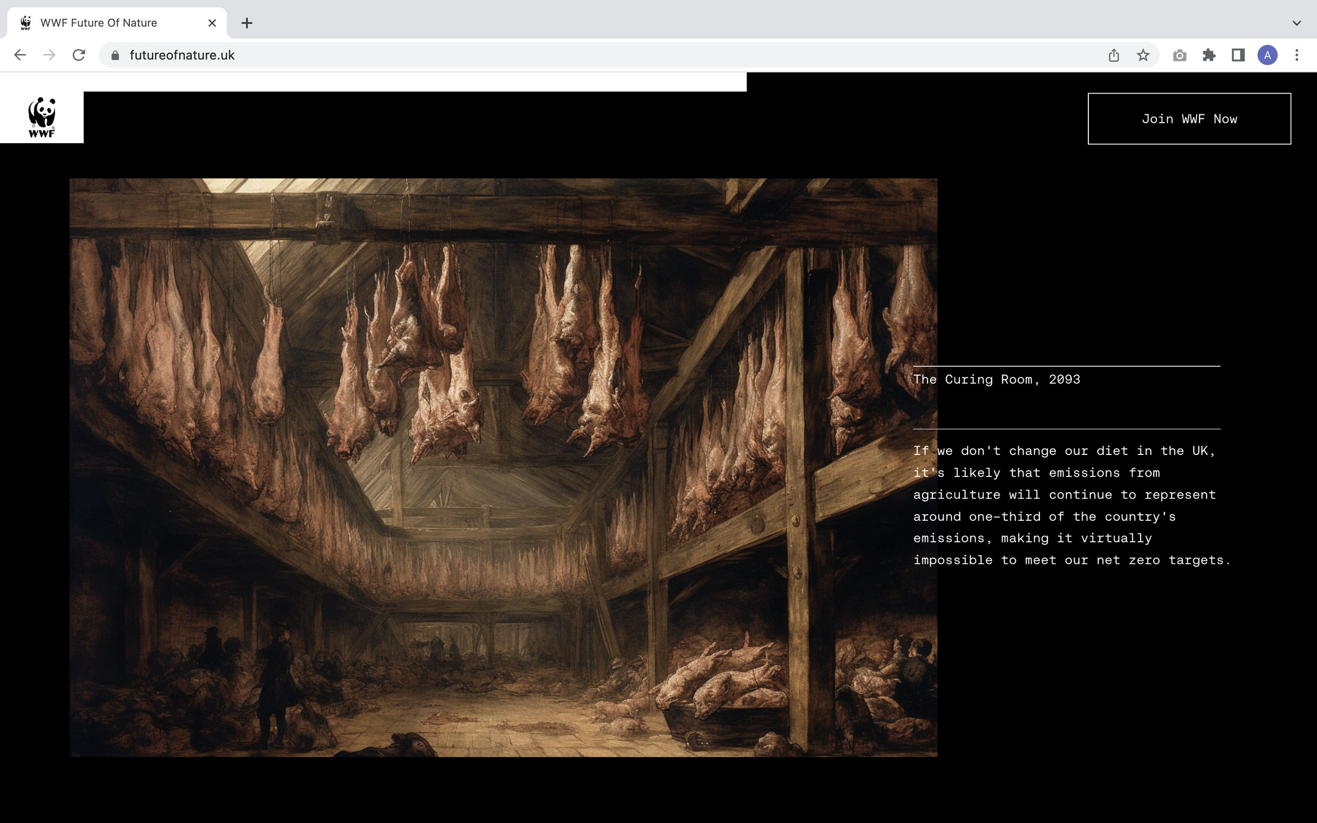View site info via lock icon
1317x823 pixels.
(x=115, y=55)
